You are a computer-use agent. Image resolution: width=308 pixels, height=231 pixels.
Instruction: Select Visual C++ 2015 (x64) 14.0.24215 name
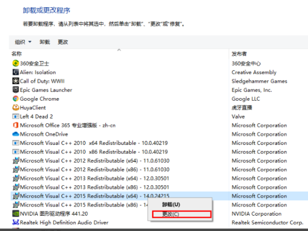pyautogui.click(x=94, y=196)
